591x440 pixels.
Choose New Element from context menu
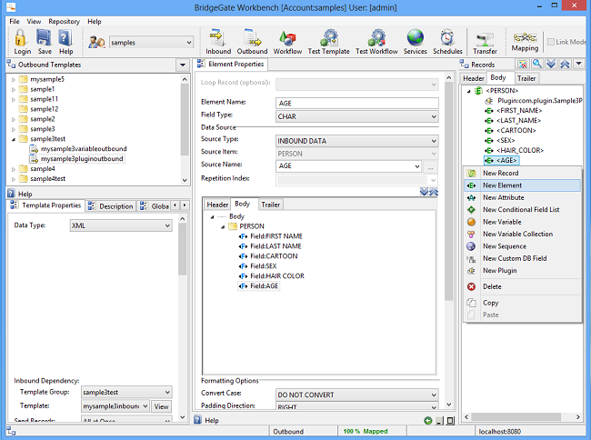pyautogui.click(x=523, y=185)
